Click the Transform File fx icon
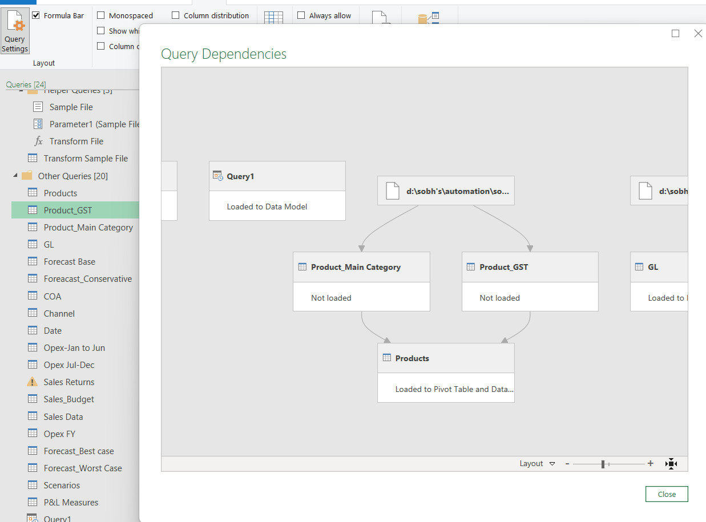Viewport: 706px width, 522px height. click(x=38, y=141)
